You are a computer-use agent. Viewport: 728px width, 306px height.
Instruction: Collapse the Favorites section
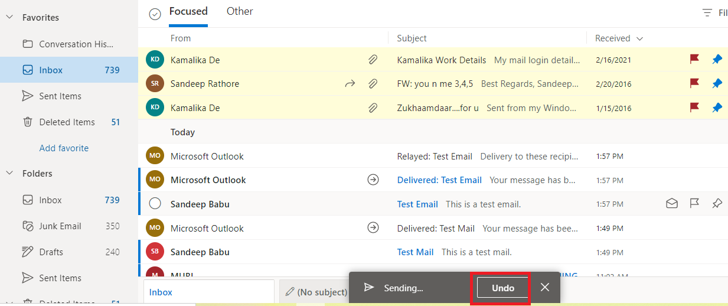pos(9,18)
